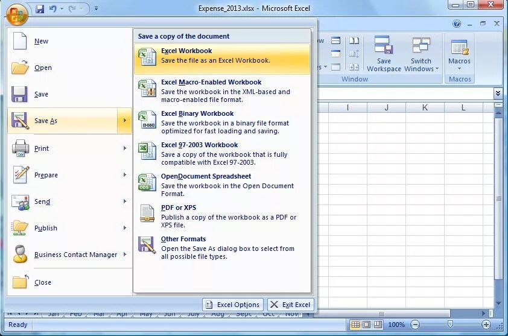Choose Save from the Office menu

point(69,94)
